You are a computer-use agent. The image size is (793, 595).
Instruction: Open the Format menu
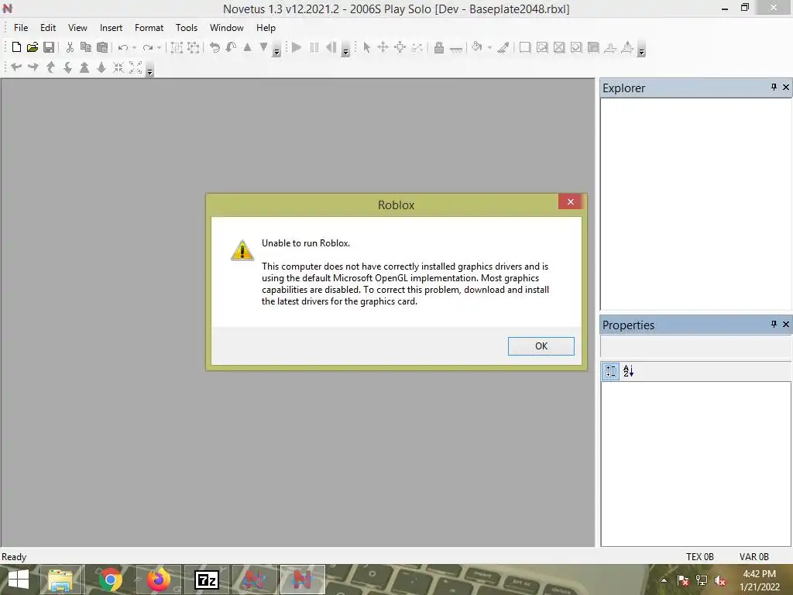[x=149, y=28]
